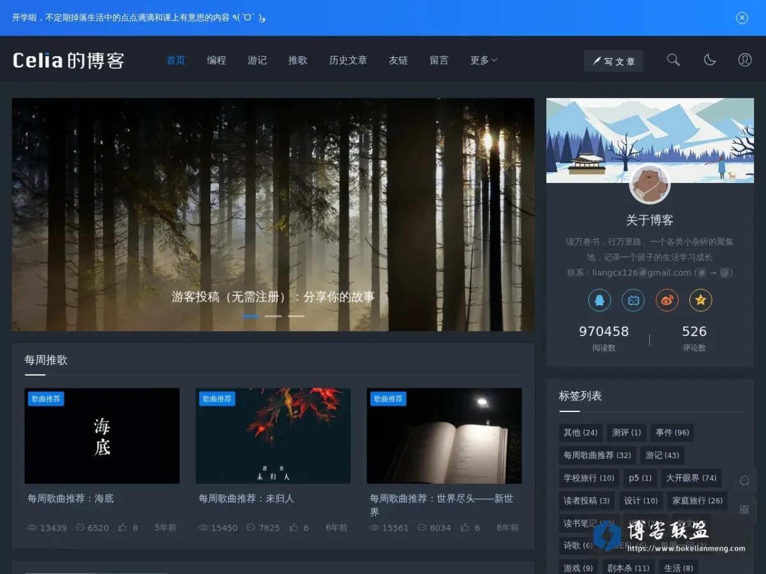Viewport: 766px width, 574px height.
Task: Click the eye views icon beside 15450
Action: point(204,527)
